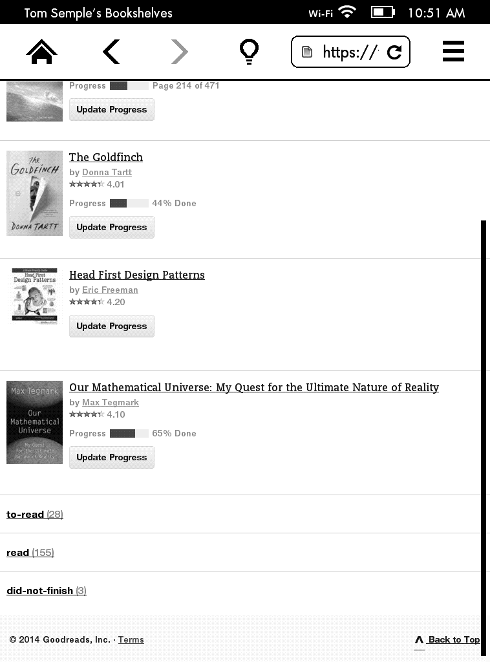Click the browser URL address field
The image size is (490, 662).
point(343,52)
